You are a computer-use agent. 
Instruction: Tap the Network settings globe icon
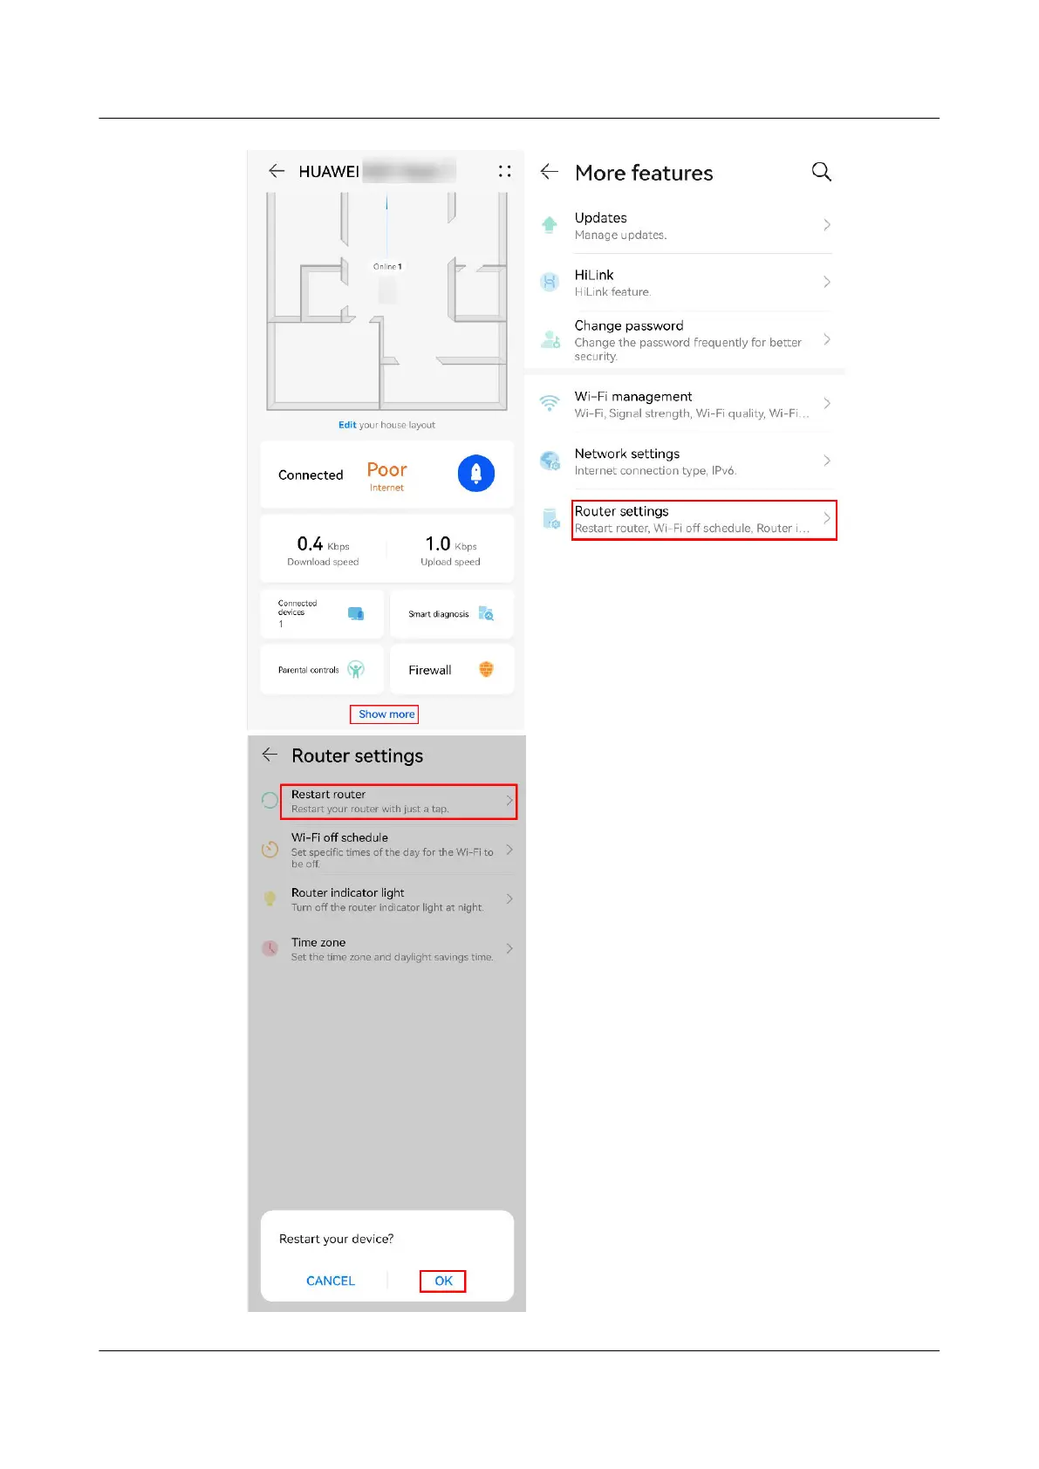point(550,461)
